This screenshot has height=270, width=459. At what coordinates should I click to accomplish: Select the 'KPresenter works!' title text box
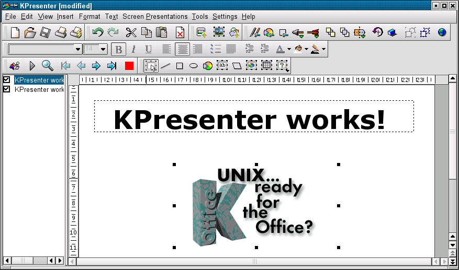pos(254,116)
